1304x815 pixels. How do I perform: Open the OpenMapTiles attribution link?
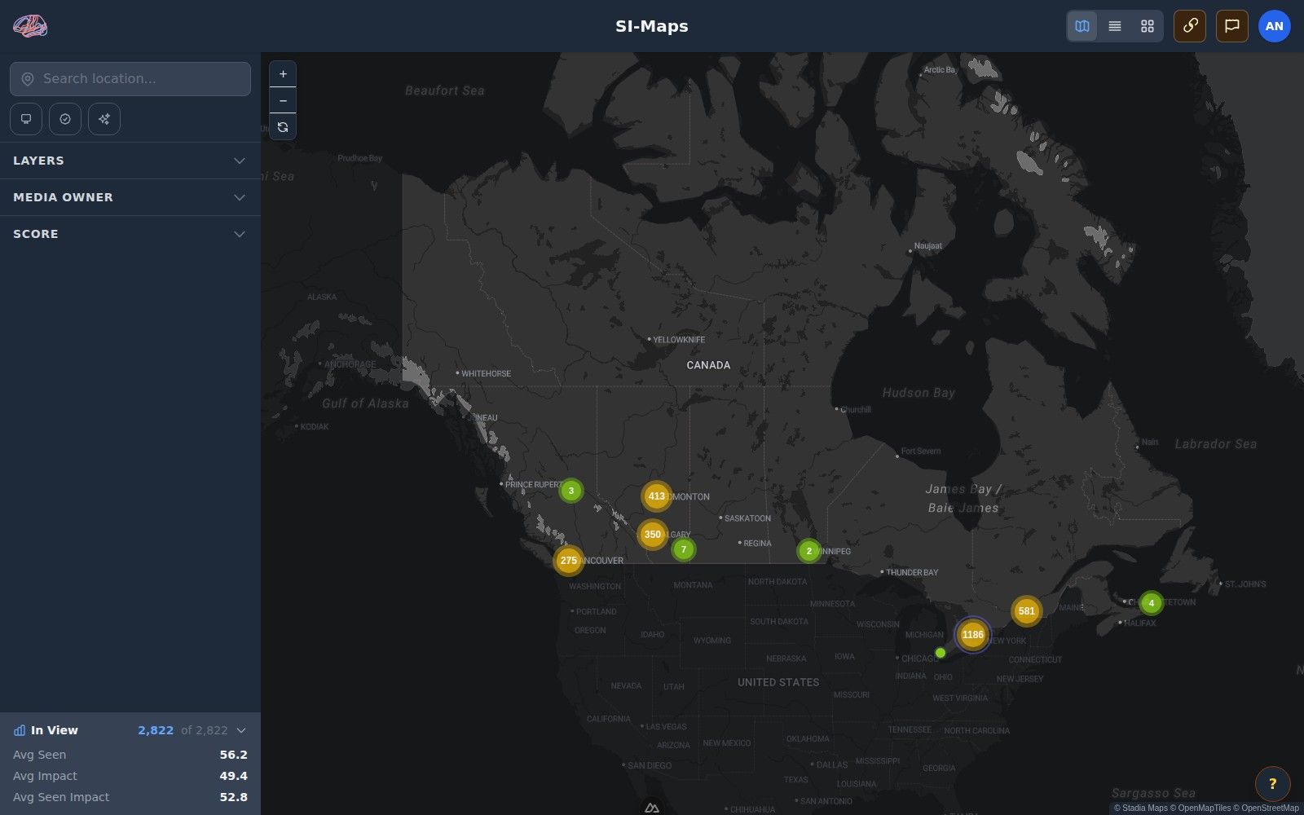(1204, 808)
